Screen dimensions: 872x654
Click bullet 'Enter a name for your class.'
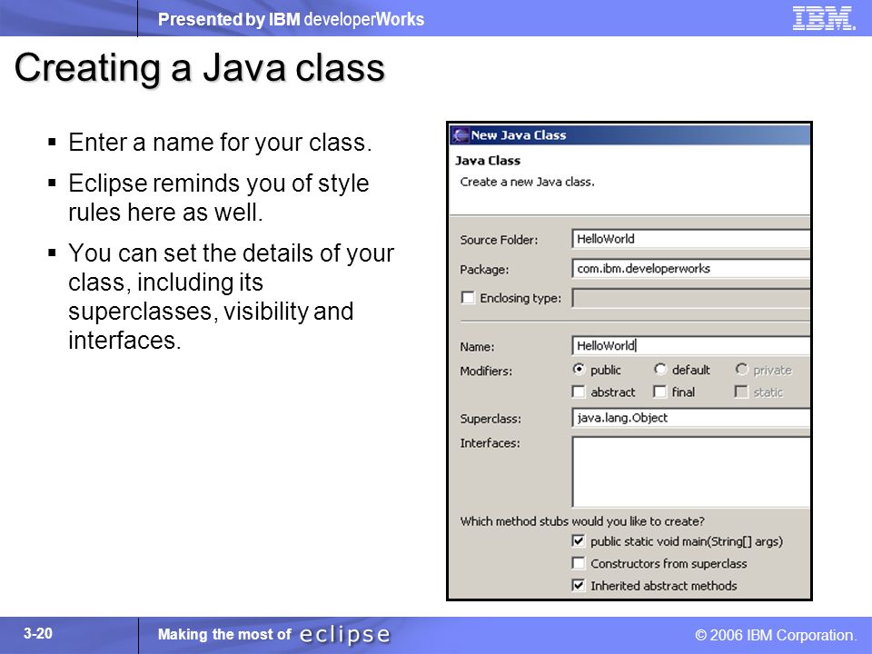tap(220, 143)
